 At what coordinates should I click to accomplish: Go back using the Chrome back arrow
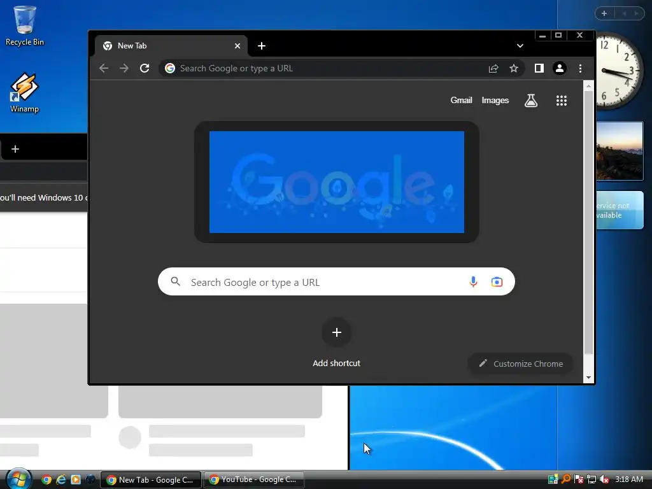point(104,68)
